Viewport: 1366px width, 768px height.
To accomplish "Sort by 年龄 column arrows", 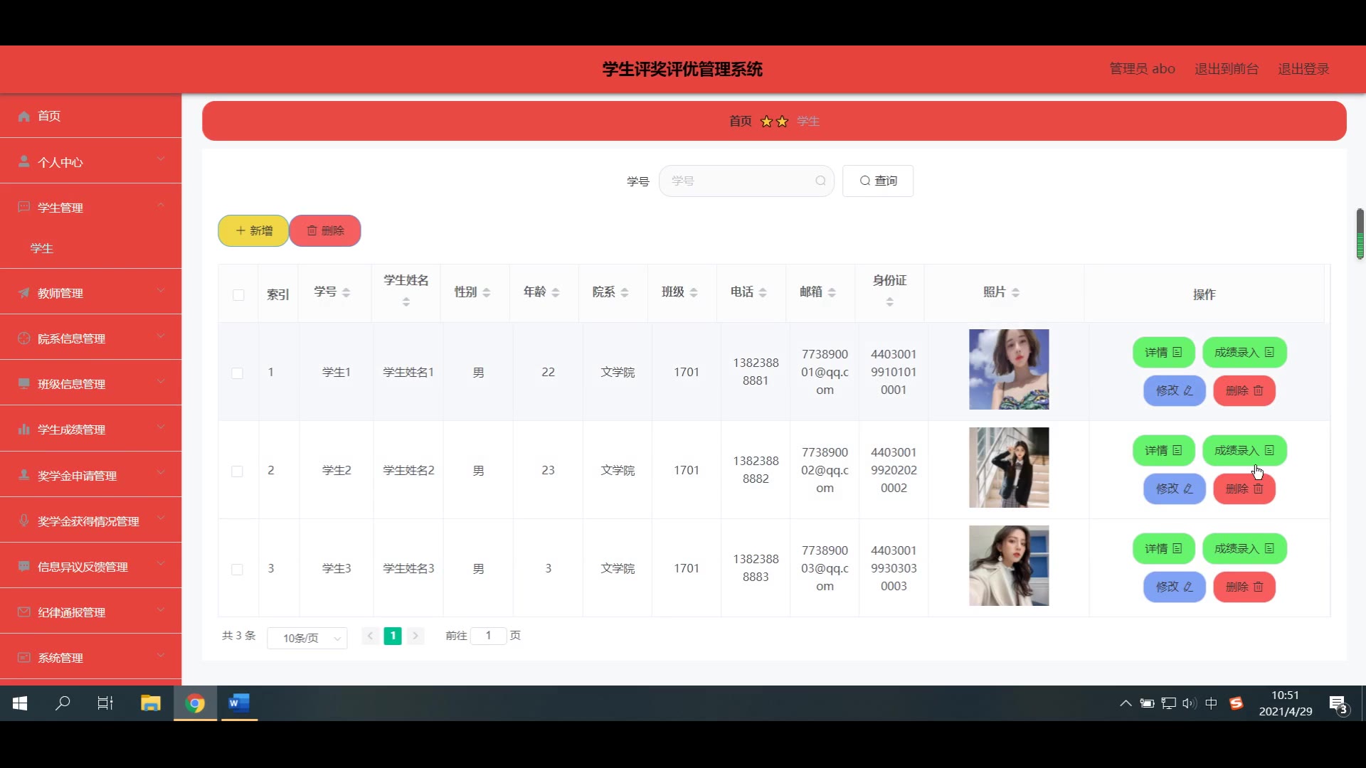I will [556, 292].
